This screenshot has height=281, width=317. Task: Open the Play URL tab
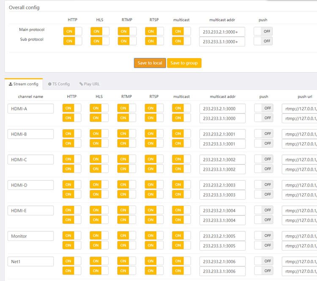click(x=89, y=84)
